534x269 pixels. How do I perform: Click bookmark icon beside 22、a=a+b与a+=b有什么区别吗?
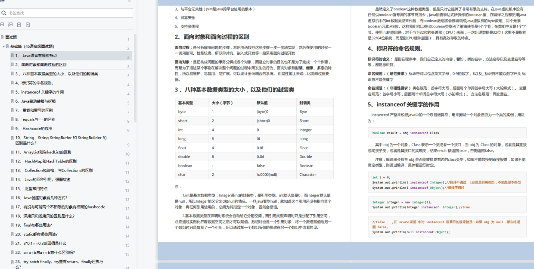pyautogui.click(x=12, y=252)
